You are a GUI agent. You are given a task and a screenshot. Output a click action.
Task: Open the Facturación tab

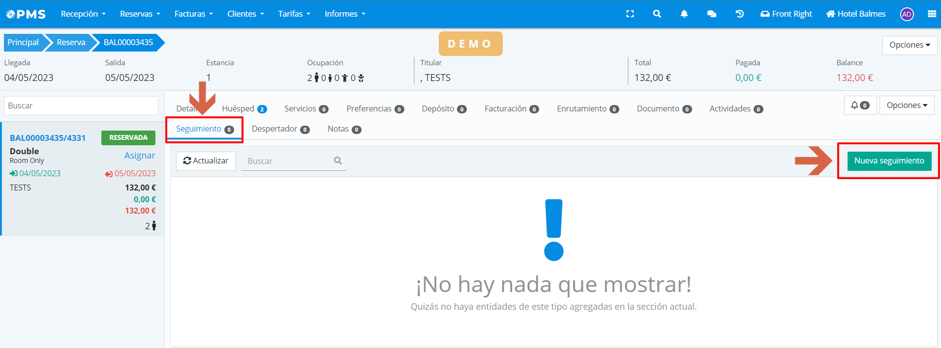point(511,108)
